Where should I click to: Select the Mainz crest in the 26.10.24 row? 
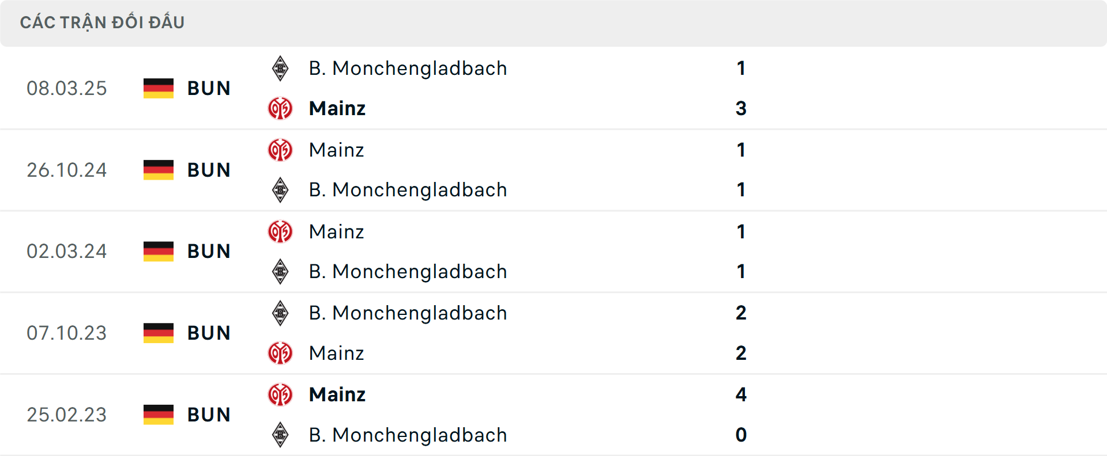coord(280,150)
